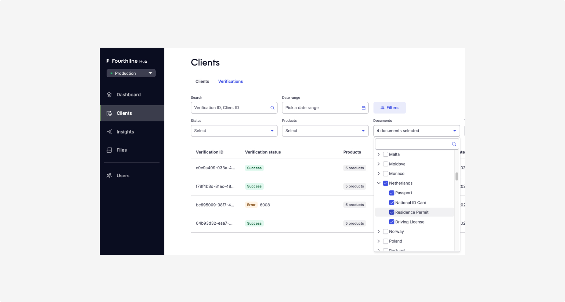The height and width of the screenshot is (302, 565).
Task: Click the Files sidebar icon
Action: [109, 150]
